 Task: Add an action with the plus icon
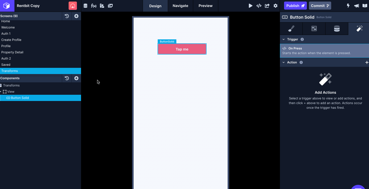367,62
